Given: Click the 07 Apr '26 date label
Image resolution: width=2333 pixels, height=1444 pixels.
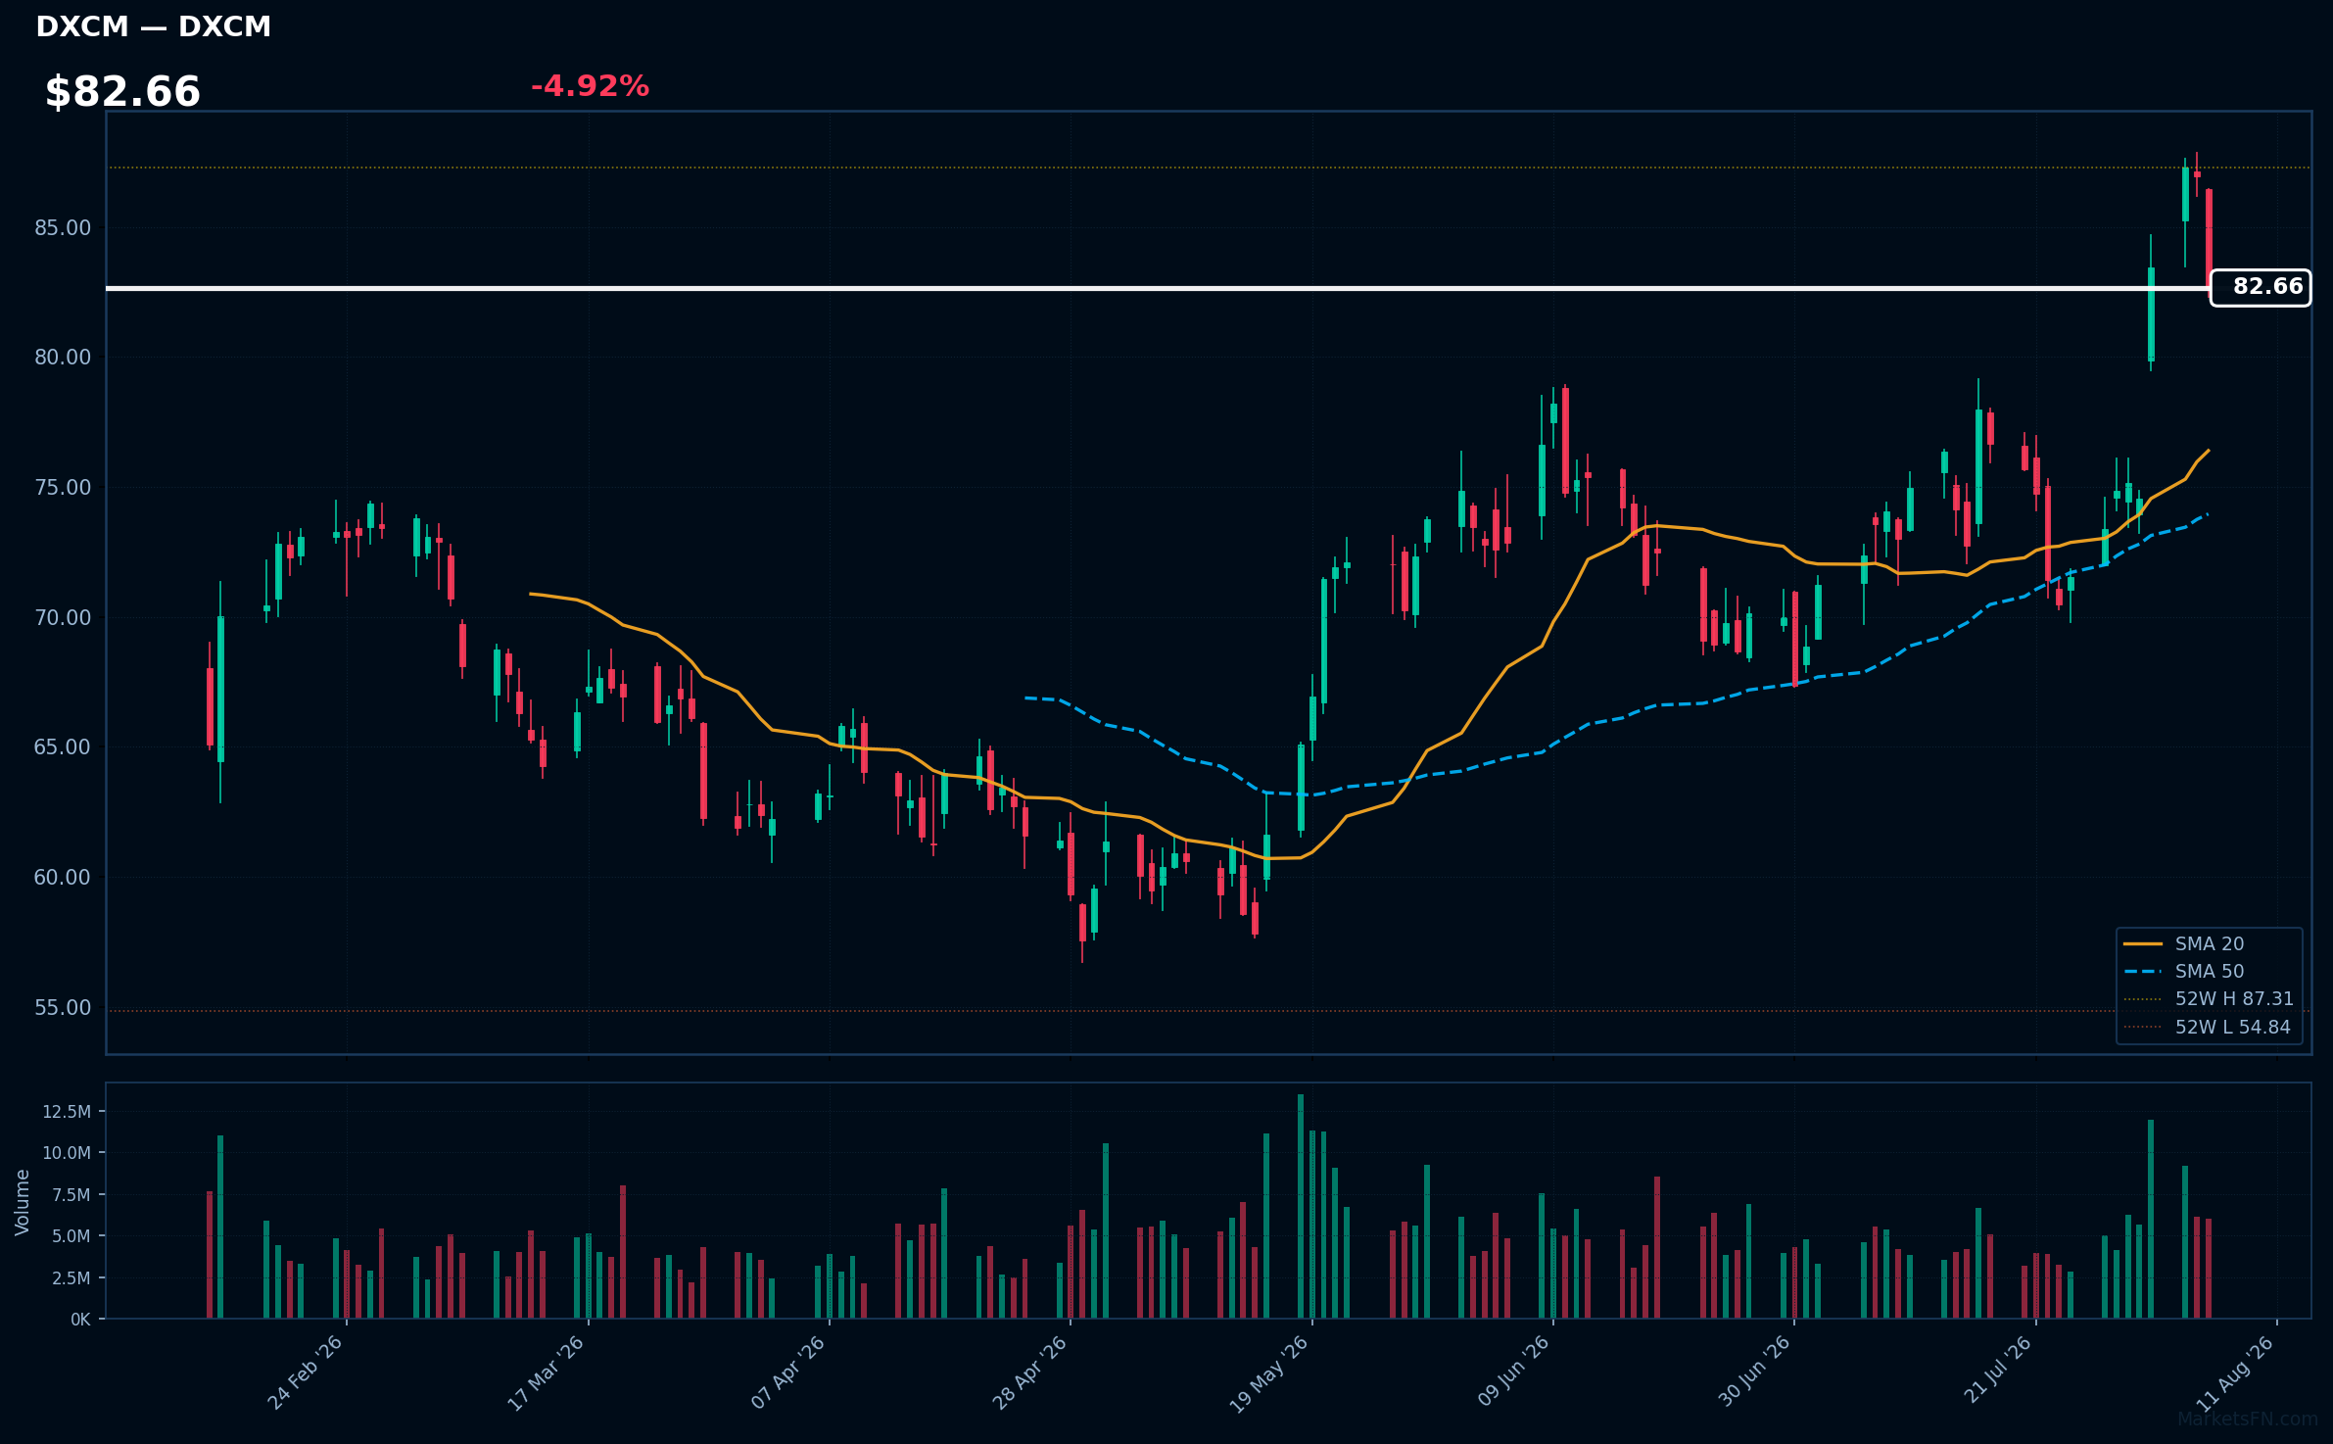Looking at the screenshot, I should point(788,1372).
